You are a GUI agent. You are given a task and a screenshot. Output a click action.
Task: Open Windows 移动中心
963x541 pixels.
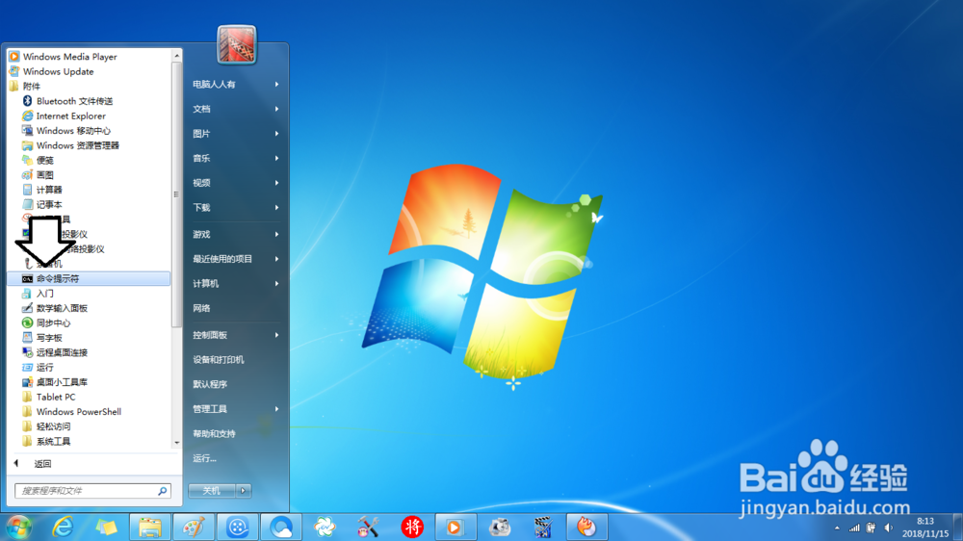(x=73, y=130)
